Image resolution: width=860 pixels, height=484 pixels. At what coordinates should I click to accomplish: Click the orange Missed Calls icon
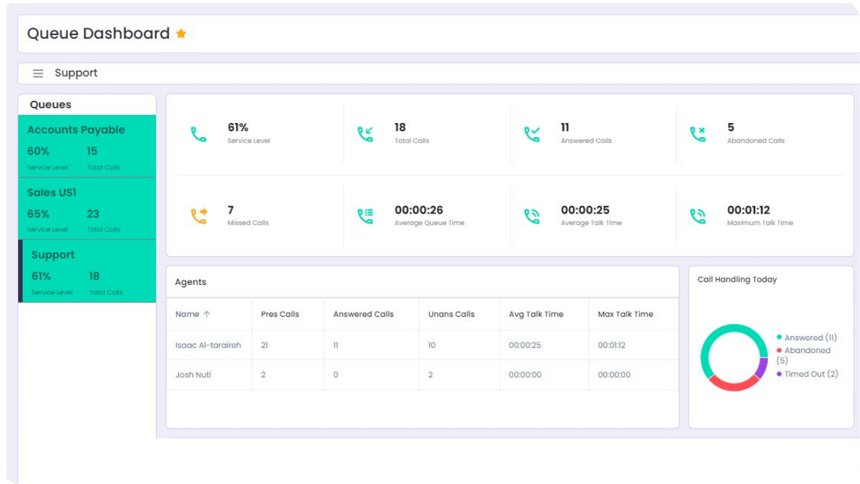[x=198, y=216]
